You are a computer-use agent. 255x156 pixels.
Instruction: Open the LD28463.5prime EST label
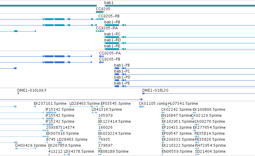point(85,104)
